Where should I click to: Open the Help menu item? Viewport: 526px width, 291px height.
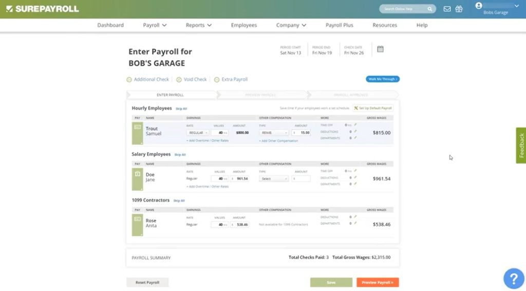pos(422,25)
